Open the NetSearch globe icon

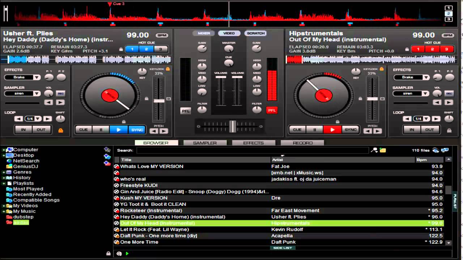9,161
